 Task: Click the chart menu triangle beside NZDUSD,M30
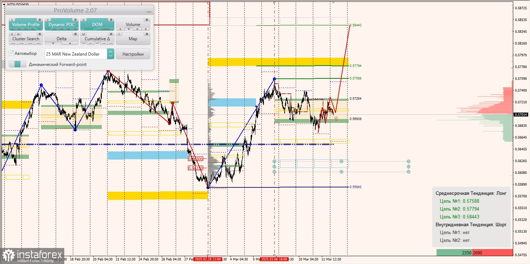pyautogui.click(x=4, y=4)
